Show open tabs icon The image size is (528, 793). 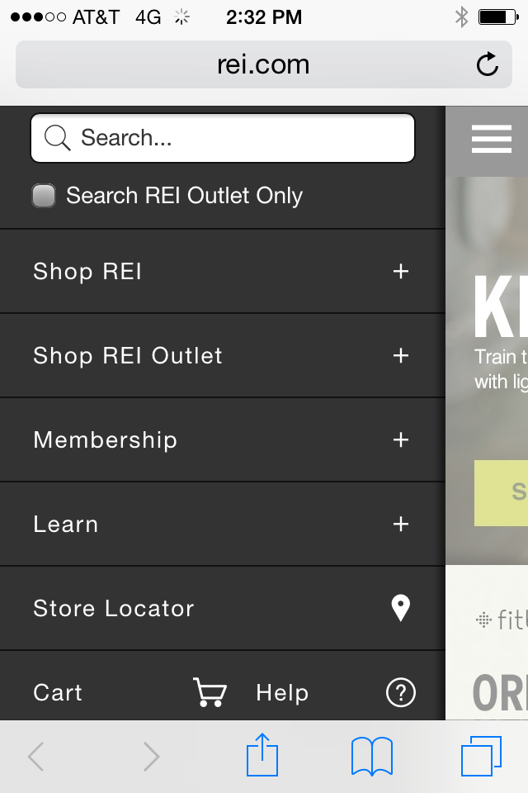[x=481, y=756]
